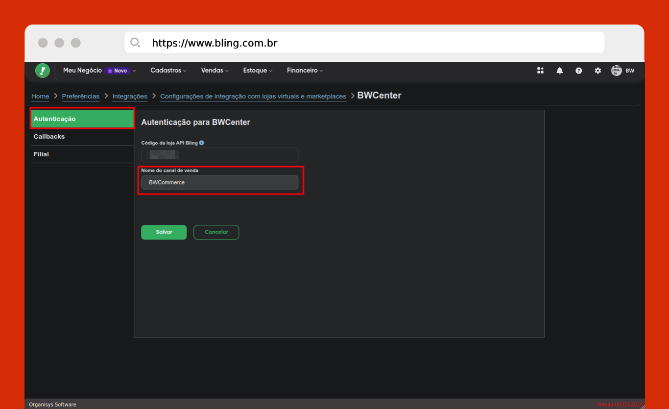Click the Cancelar button
This screenshot has height=409, width=669.
coord(216,232)
